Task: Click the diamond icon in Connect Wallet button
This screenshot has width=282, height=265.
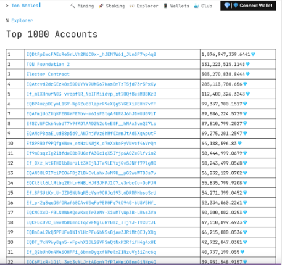Action: click(x=227, y=6)
